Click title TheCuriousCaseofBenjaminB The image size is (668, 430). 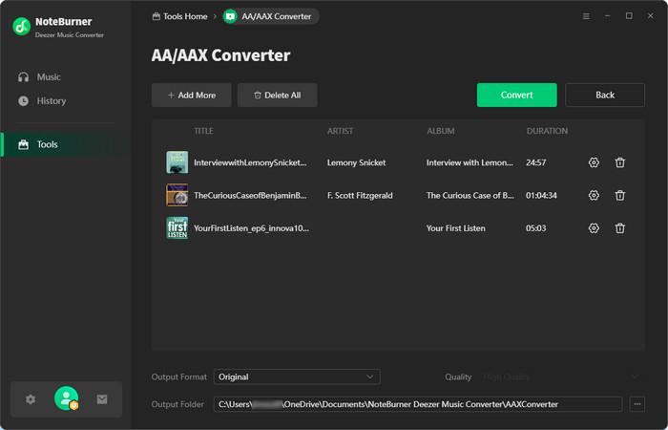coord(250,195)
